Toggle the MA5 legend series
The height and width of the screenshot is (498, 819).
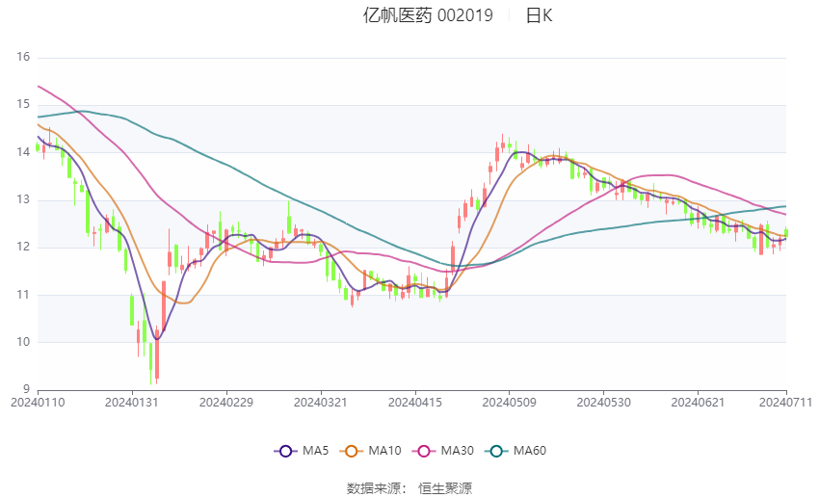pyautogui.click(x=301, y=451)
